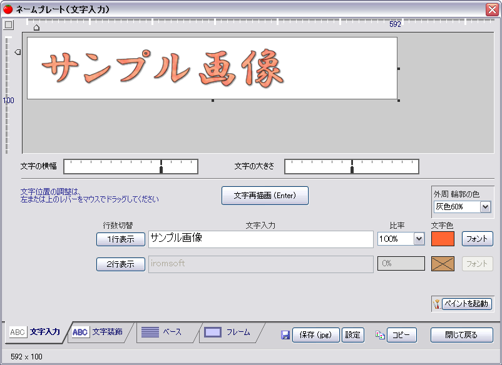Click the floppy disk save icon
The image size is (502, 365).
pyautogui.click(x=285, y=335)
